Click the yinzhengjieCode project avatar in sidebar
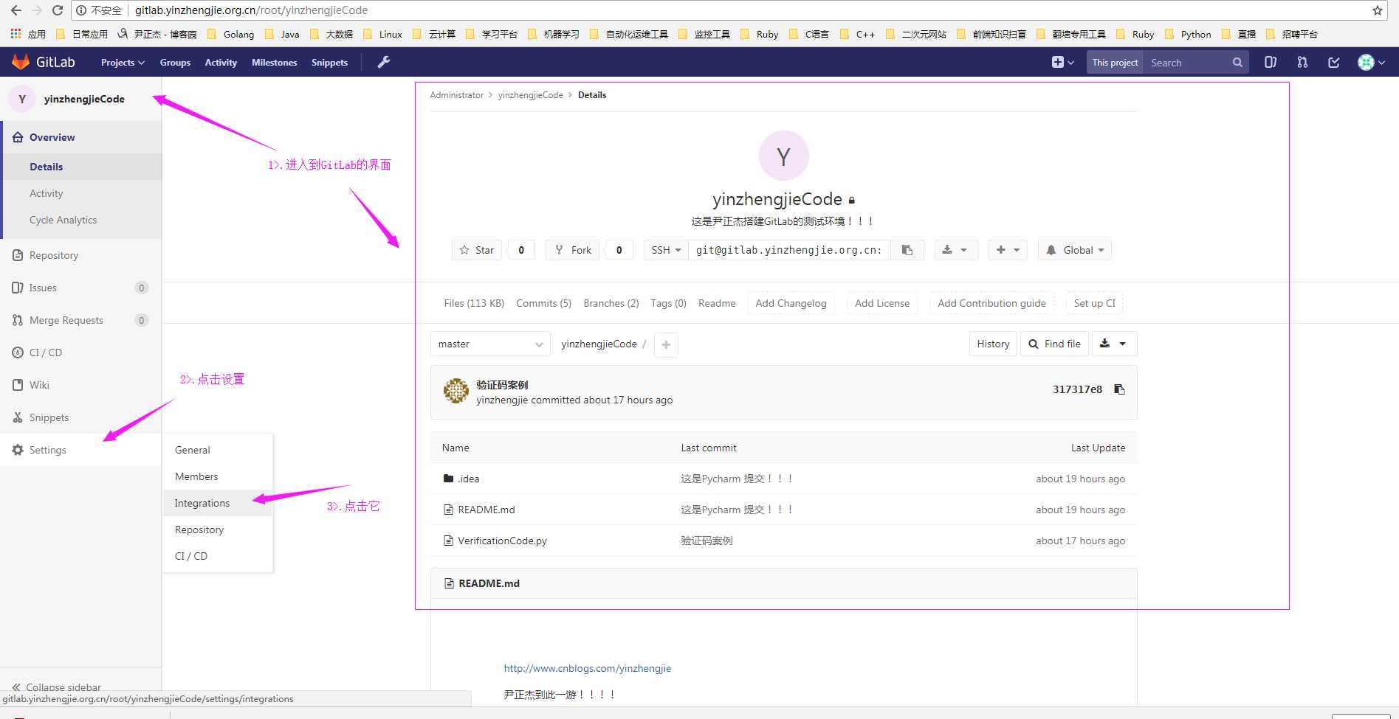 [x=22, y=99]
